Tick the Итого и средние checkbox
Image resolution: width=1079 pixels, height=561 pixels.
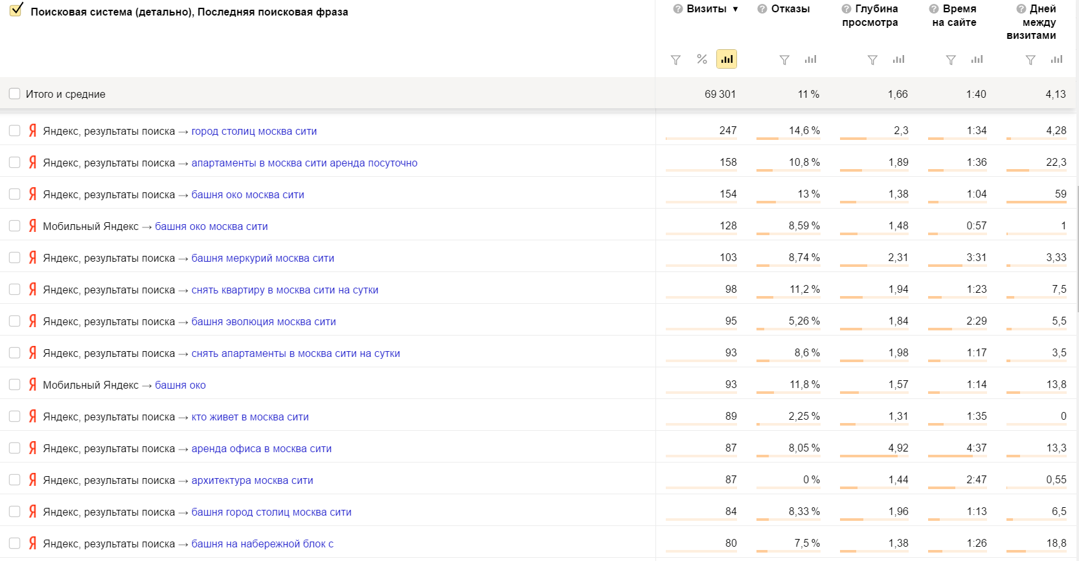(x=14, y=94)
